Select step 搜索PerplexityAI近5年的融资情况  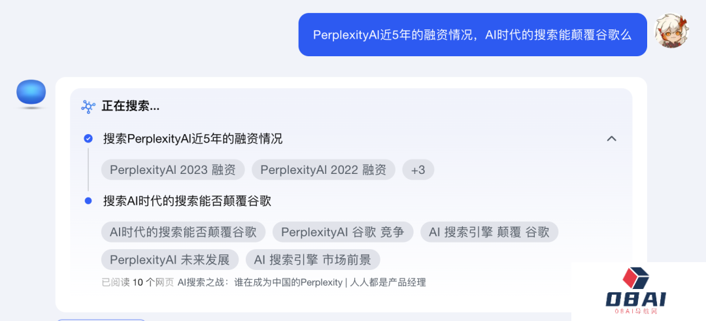click(x=193, y=139)
